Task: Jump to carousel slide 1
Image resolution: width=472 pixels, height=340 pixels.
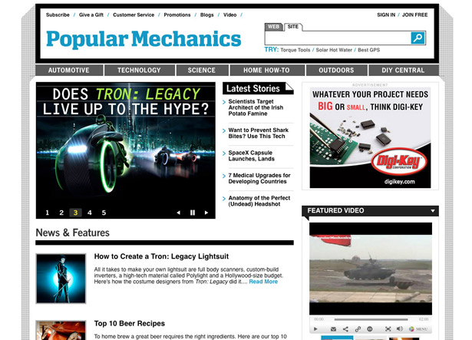Action: pyautogui.click(x=48, y=213)
